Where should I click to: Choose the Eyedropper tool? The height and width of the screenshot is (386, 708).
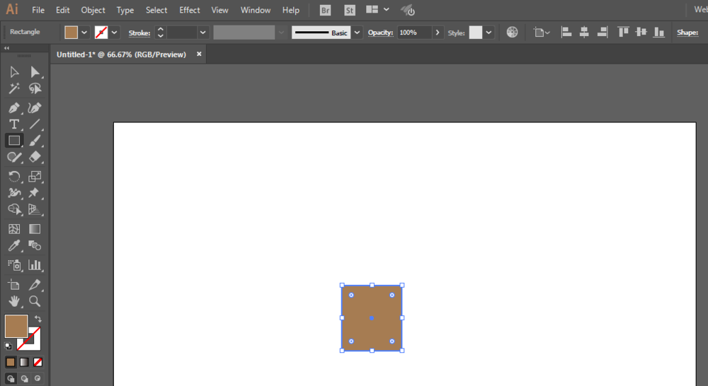coord(13,246)
